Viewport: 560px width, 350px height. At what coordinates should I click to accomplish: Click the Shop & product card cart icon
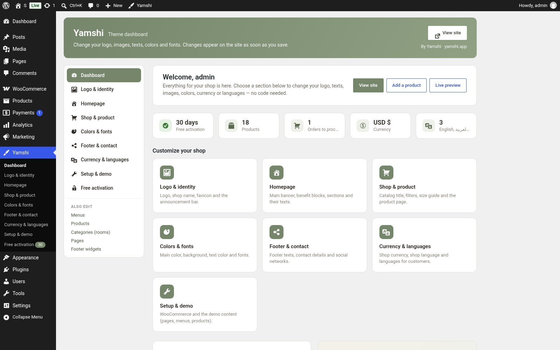coord(386,173)
